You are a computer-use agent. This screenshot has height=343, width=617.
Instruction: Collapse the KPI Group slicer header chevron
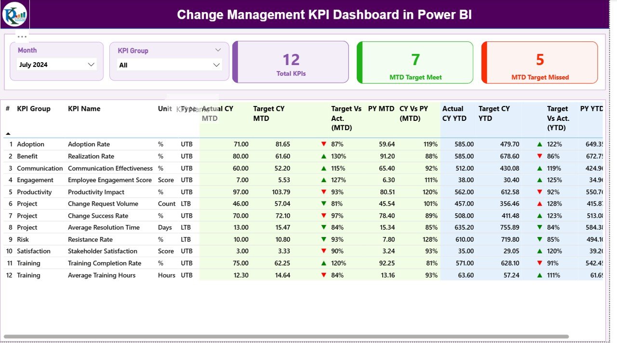pyautogui.click(x=218, y=50)
